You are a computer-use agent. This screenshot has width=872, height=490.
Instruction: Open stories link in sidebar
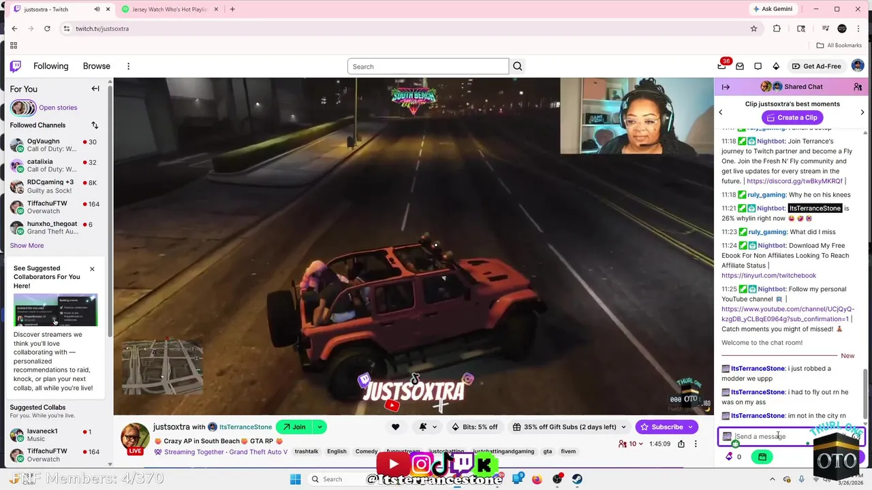pyautogui.click(x=58, y=108)
